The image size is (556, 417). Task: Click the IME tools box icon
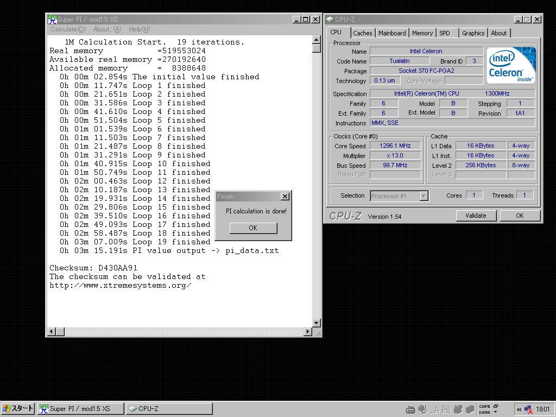tap(470, 409)
